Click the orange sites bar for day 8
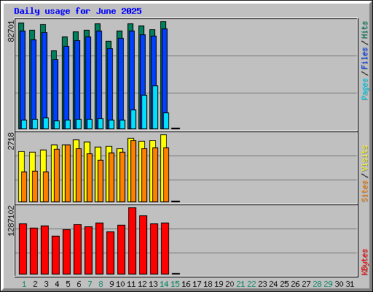This screenshot has width=373, height=292. coord(101,181)
